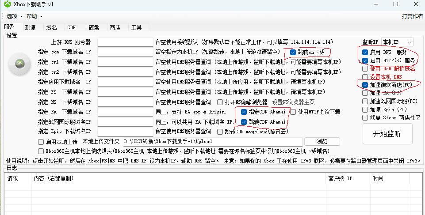The width and height of the screenshot is (425, 215).
Task: Toggle 启用 DNS 服务 checkbox
Action: tap(365, 52)
